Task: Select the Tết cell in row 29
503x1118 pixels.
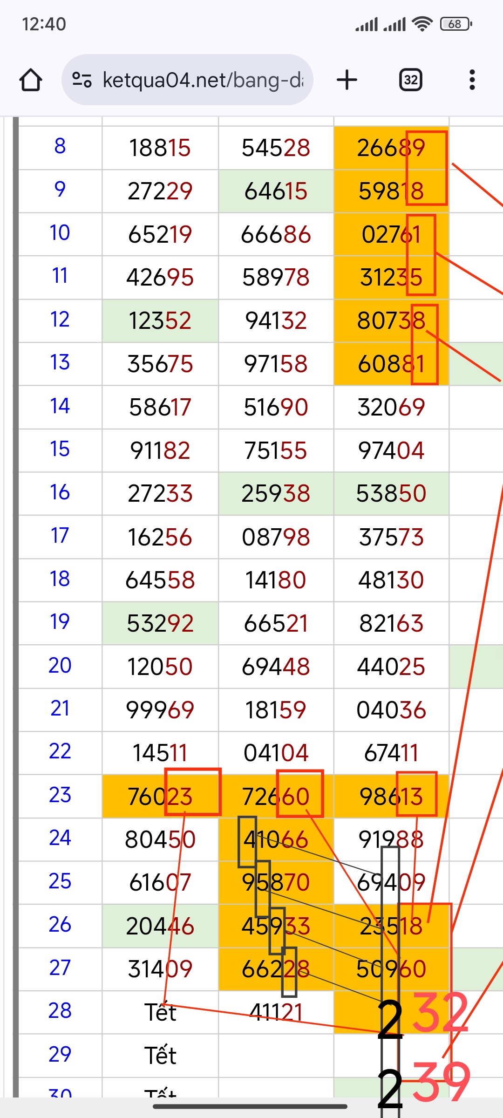Action: point(160,1056)
